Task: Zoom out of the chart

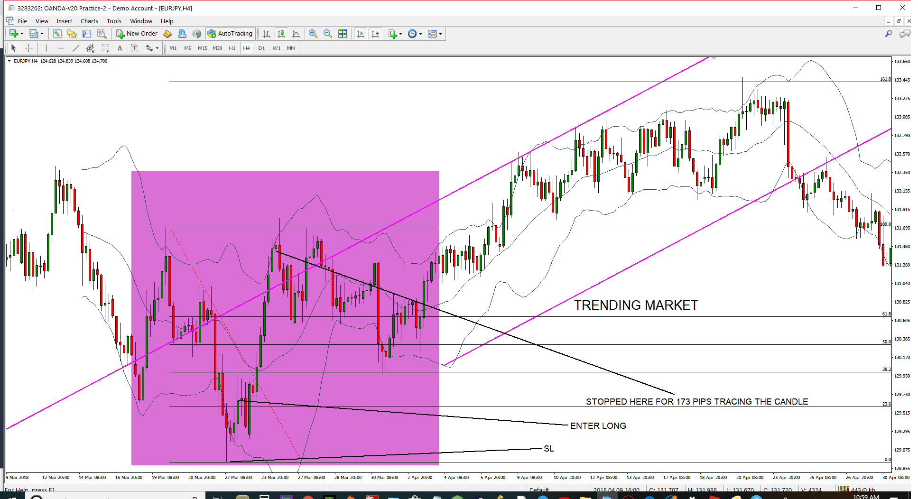Action: [328, 34]
